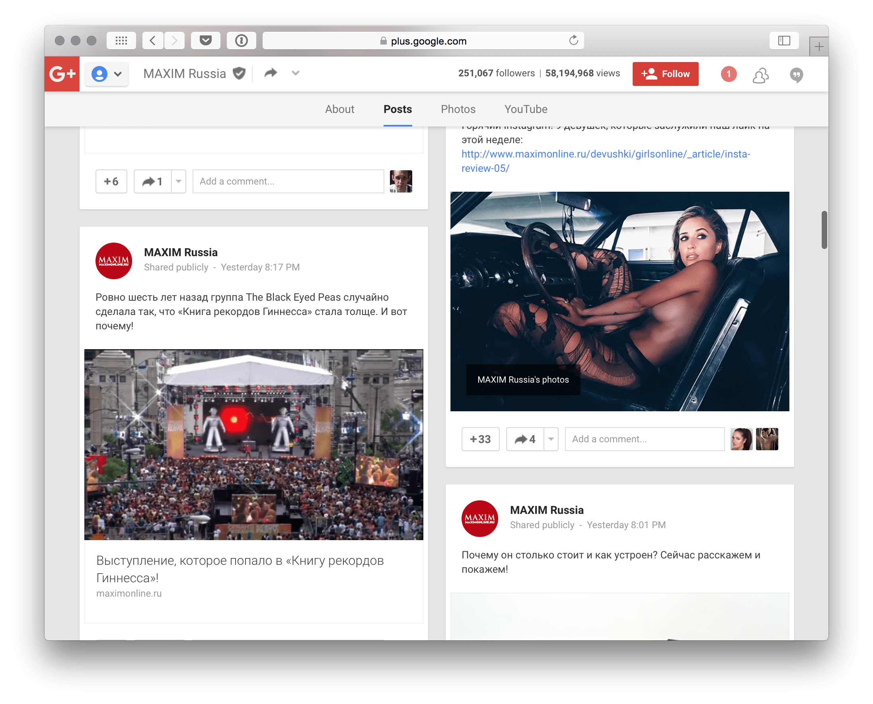The width and height of the screenshot is (873, 704).
Task: Open the Yesterday 8:17 PM timestamp
Action: pyautogui.click(x=260, y=267)
